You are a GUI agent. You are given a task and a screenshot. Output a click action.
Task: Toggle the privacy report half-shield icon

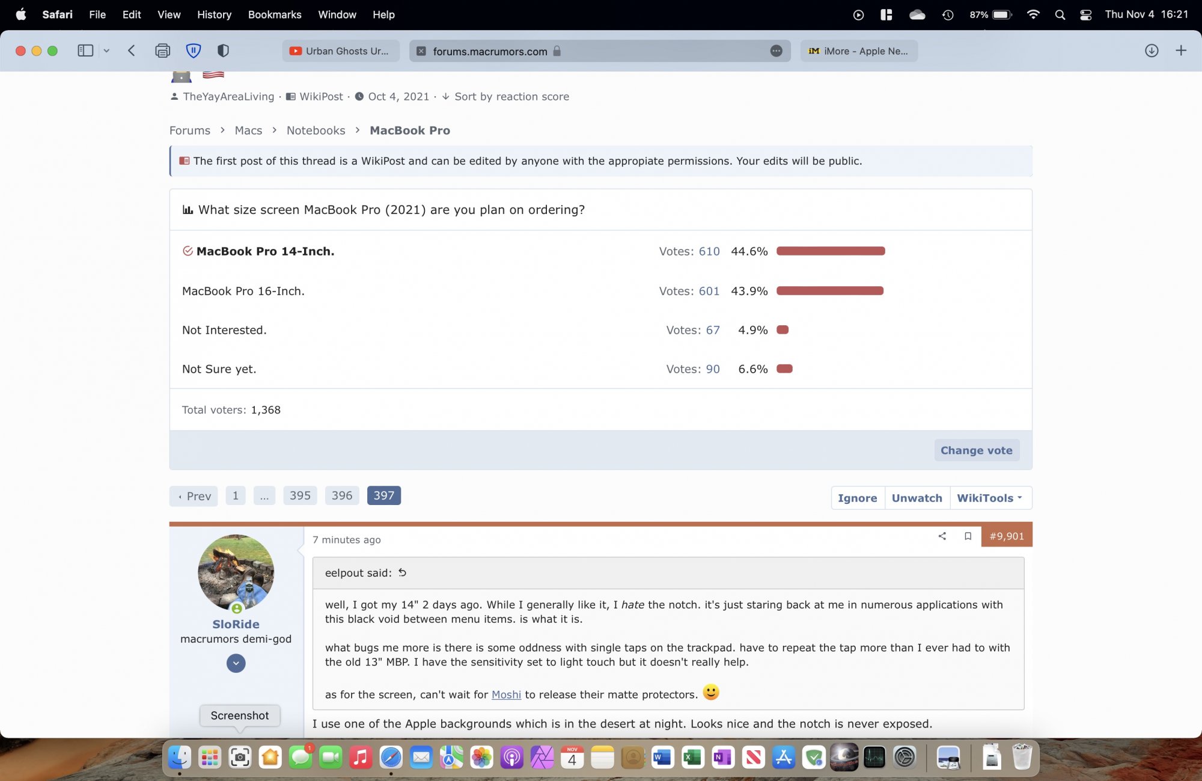[x=223, y=51]
